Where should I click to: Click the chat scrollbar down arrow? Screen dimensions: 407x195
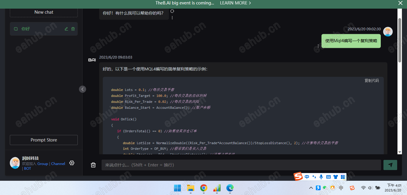click(400, 152)
